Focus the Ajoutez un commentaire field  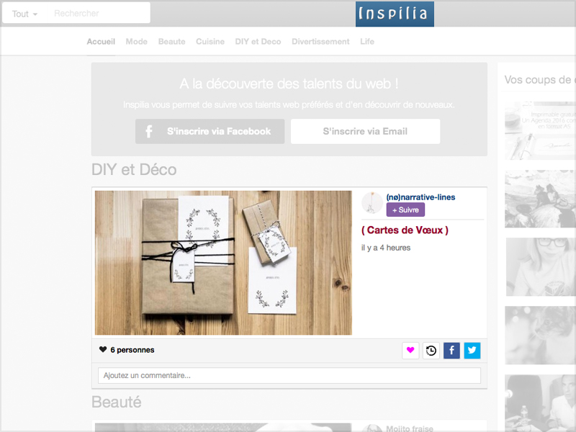(289, 375)
